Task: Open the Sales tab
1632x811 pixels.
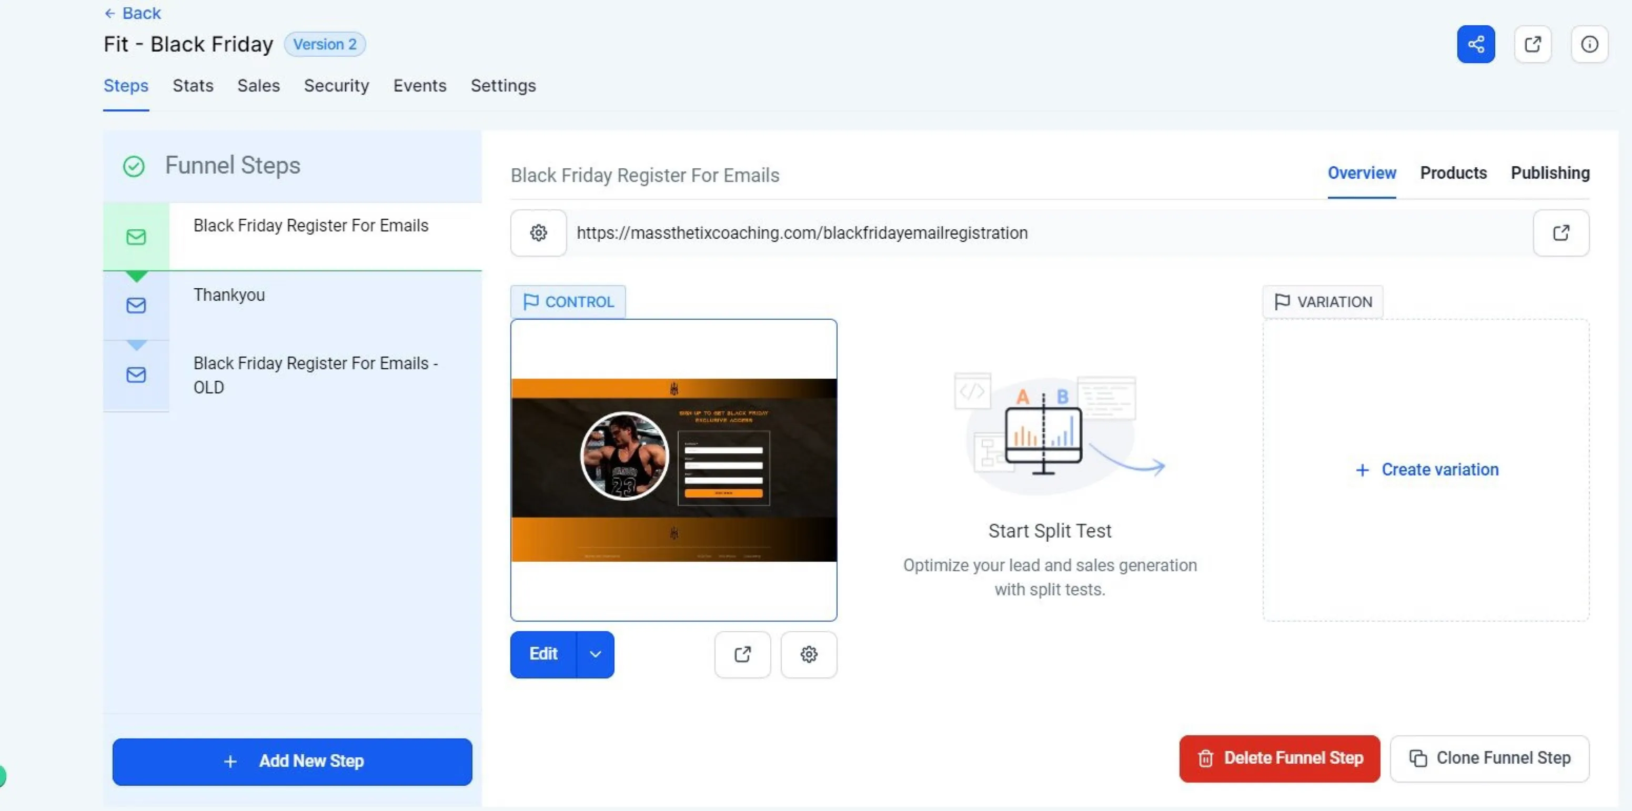Action: [258, 86]
